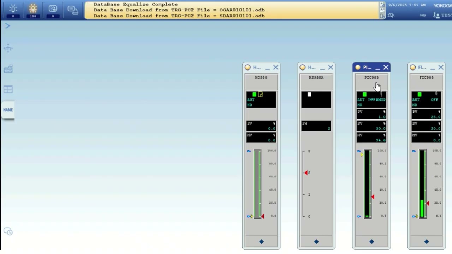
Task: Click the message print/log icon in top bar
Action: 73,10
